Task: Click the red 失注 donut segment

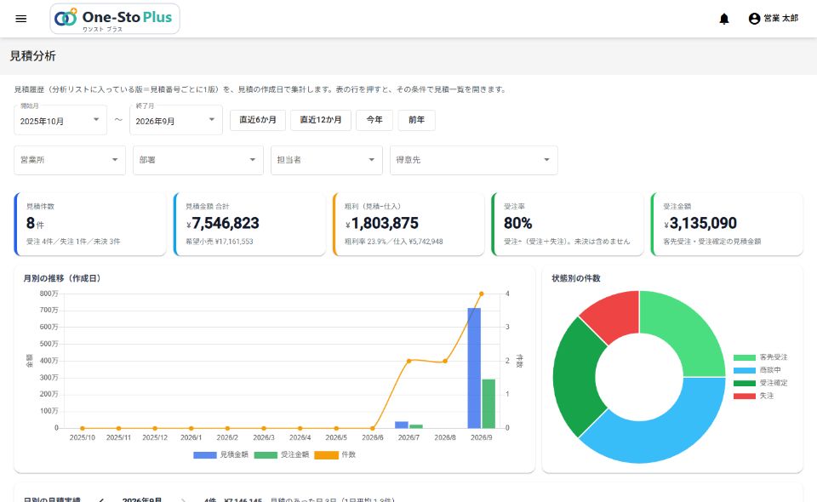Action: [614, 315]
